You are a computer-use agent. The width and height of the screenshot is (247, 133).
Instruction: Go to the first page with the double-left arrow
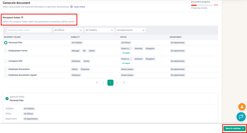97,83
